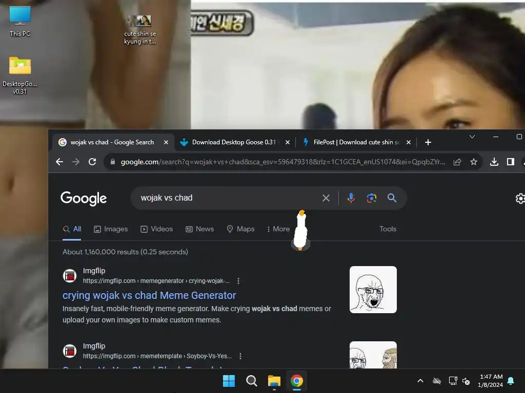Click the magnifying glass search button
Image resolution: width=525 pixels, height=393 pixels.
pos(392,198)
